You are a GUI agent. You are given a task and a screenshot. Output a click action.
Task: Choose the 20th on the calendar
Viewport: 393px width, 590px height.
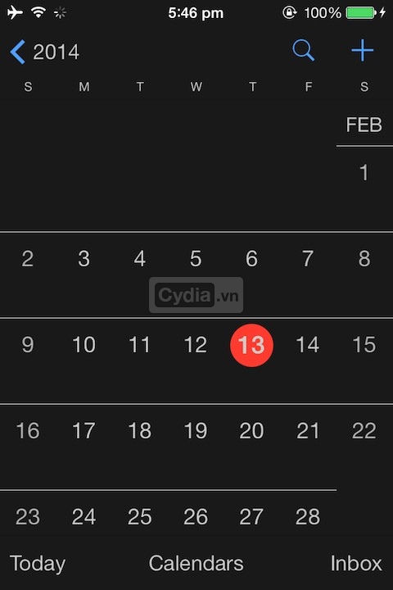[x=251, y=430]
